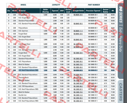Viewport: 127px width, 103px height.
Task: Open the 90-10401-65-1 link
Action: click(78, 62)
